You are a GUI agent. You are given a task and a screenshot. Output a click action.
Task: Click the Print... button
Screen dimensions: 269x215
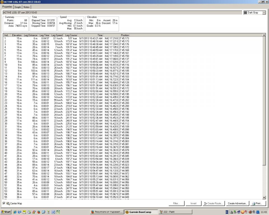(x=258, y=203)
